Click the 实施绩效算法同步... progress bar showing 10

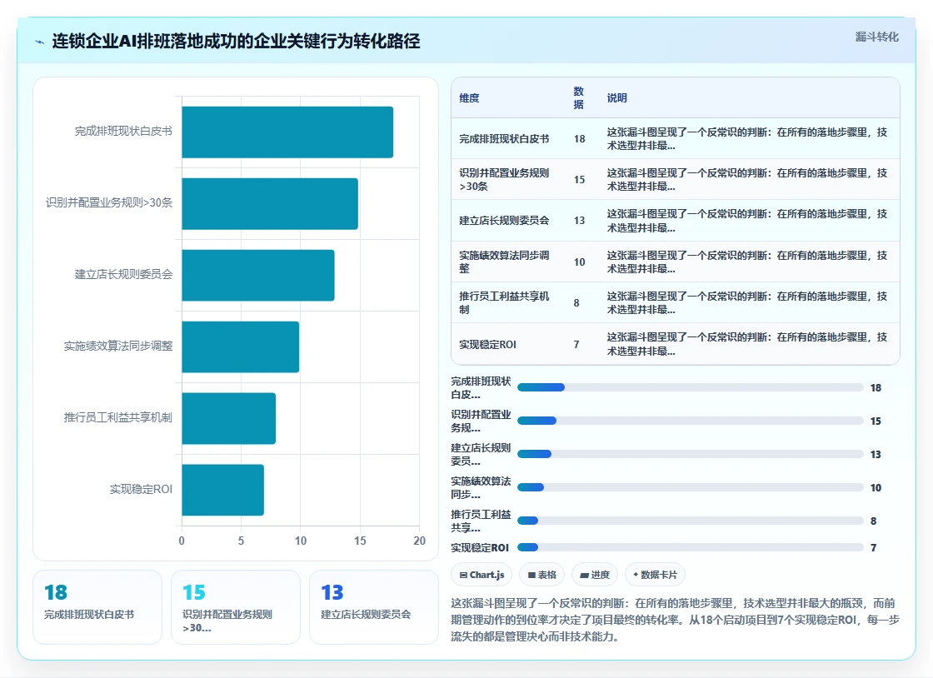pos(691,488)
